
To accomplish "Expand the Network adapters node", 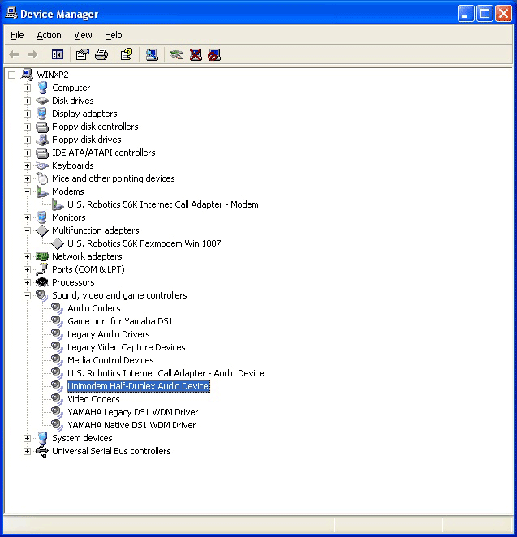I will point(27,256).
